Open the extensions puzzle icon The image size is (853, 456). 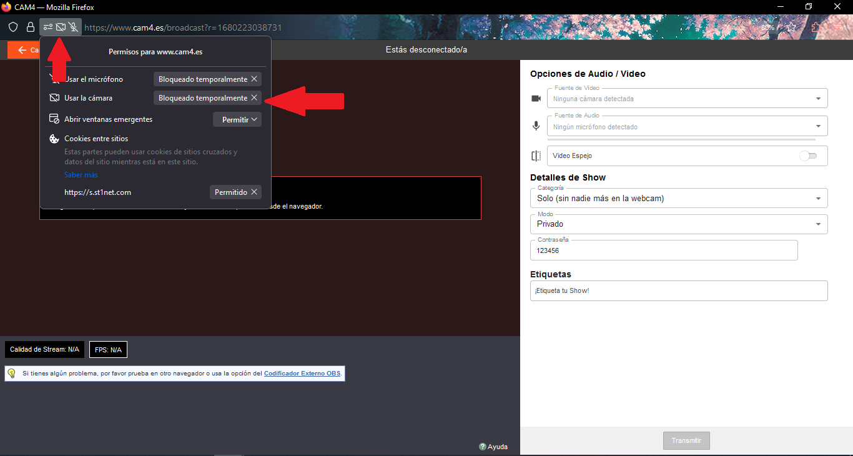click(816, 27)
